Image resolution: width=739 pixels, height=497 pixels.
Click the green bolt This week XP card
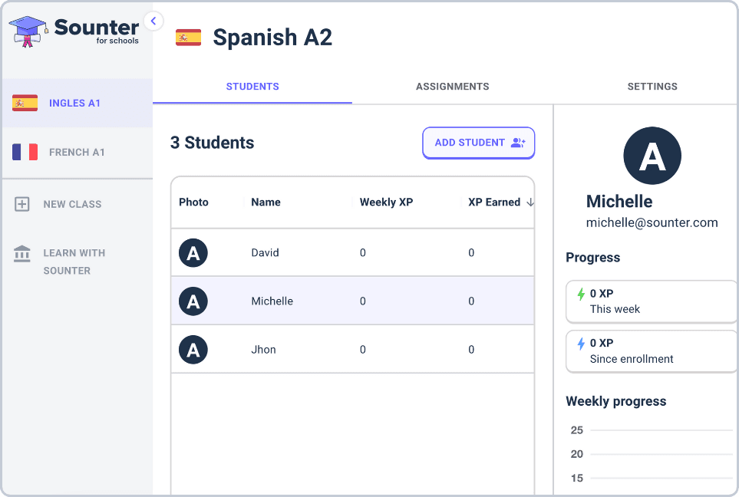651,301
